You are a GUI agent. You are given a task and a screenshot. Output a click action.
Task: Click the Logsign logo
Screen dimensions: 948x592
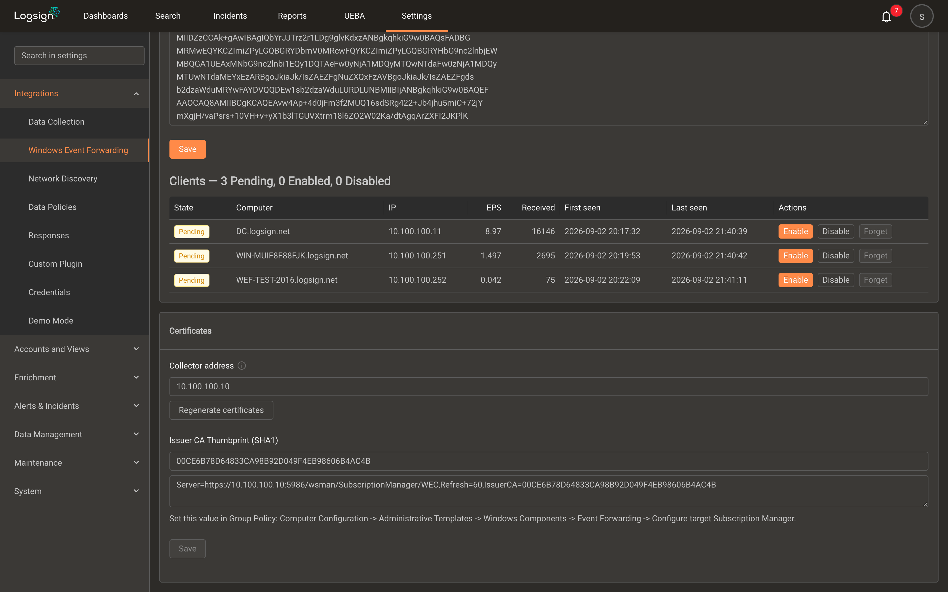pyautogui.click(x=37, y=15)
